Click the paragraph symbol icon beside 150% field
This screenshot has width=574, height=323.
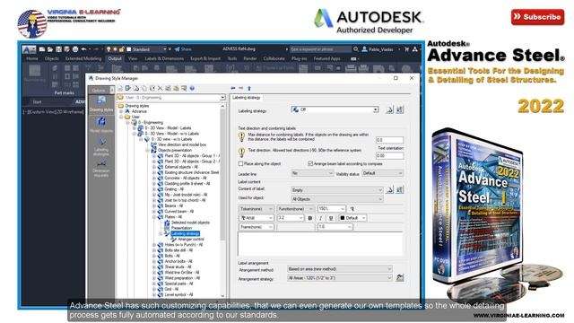352,209
